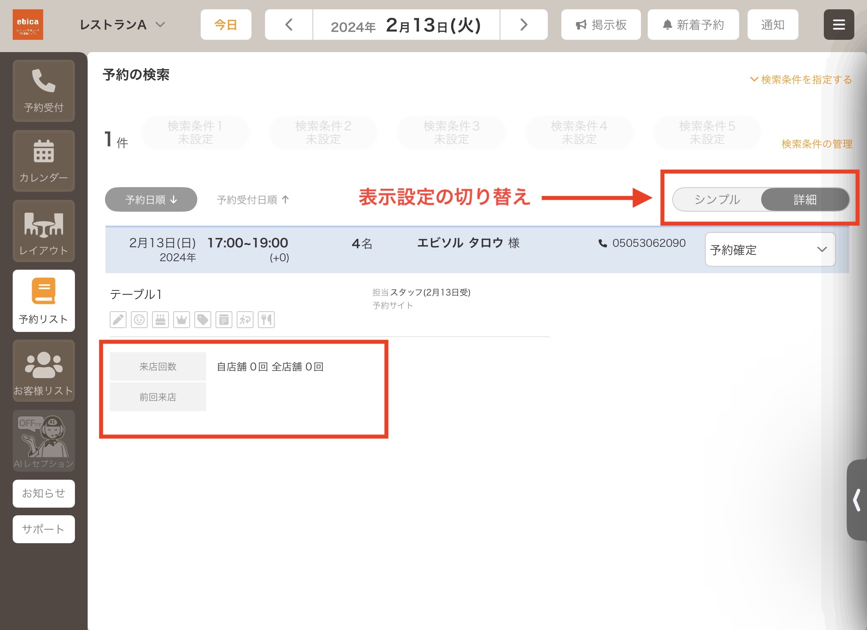Expand the side panel handle on right edge
867x630 pixels.
[857, 500]
